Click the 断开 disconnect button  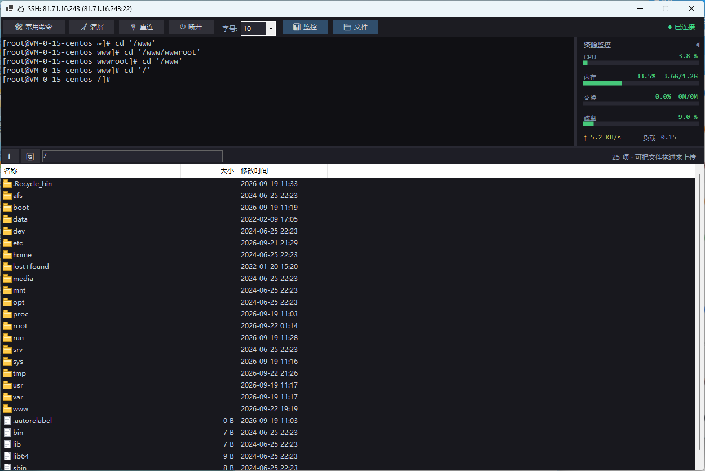(x=191, y=27)
